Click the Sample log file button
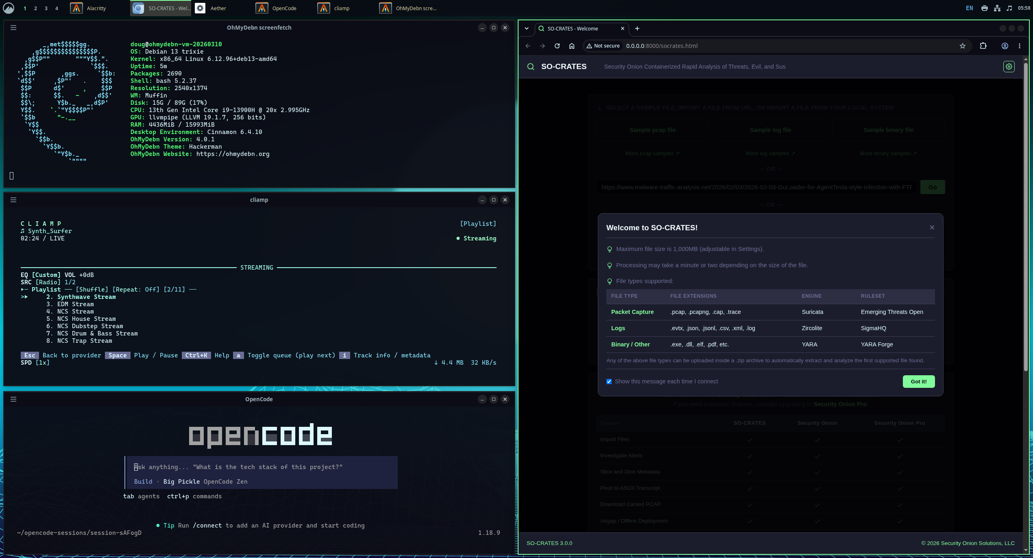This screenshot has width=1033, height=558. [x=770, y=130]
